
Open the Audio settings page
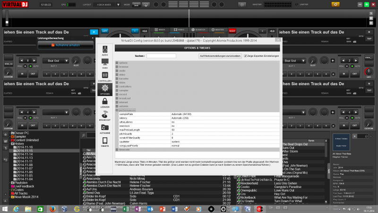[x=105, y=51]
